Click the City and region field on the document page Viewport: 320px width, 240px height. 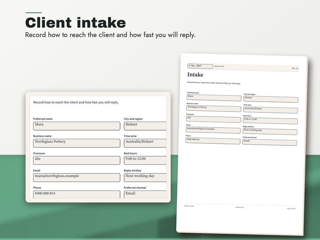(270, 99)
